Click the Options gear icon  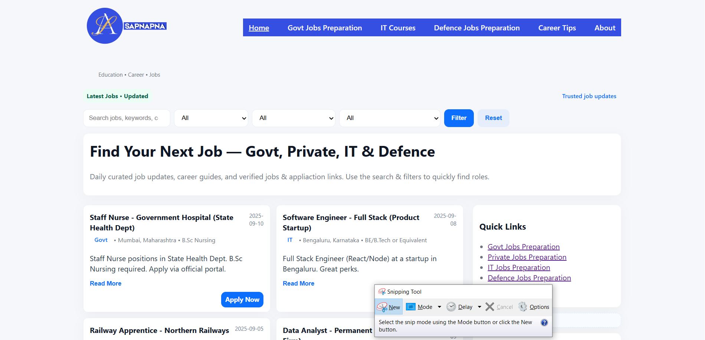tap(523, 307)
